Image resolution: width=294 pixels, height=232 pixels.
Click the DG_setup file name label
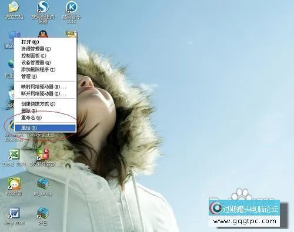click(x=43, y=194)
